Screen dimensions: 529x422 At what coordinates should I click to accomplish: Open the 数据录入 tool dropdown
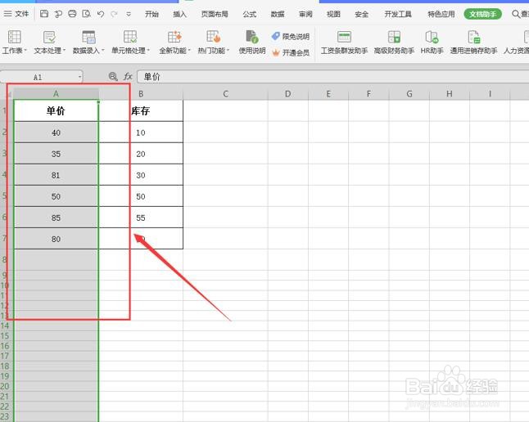tap(88, 43)
